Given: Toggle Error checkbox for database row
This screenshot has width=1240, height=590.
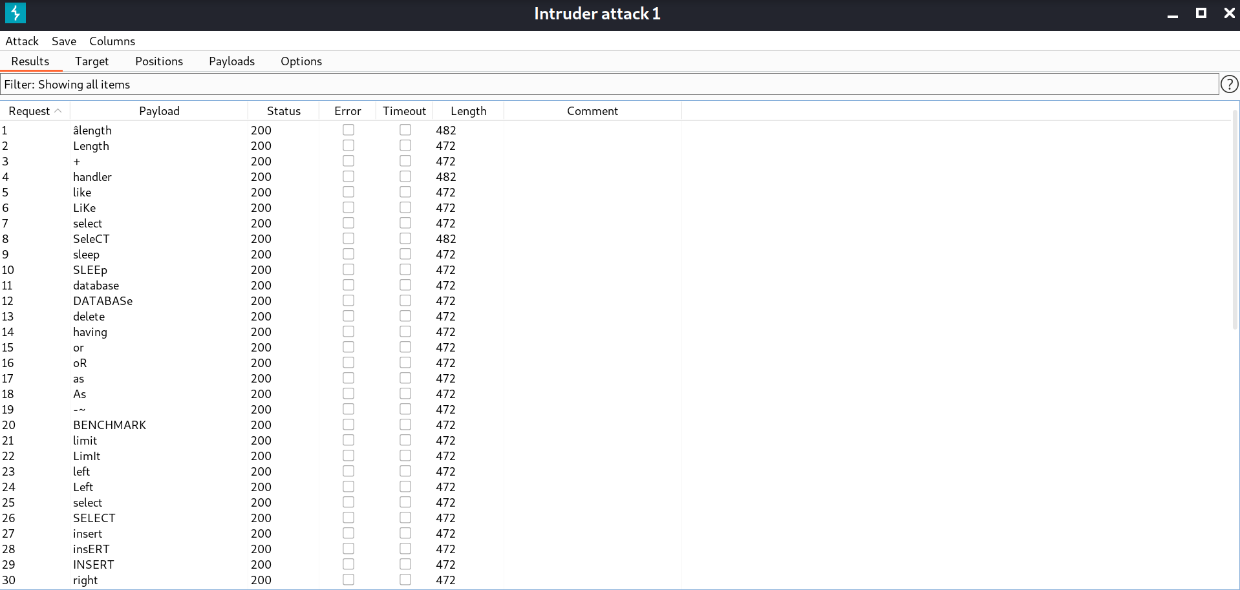Looking at the screenshot, I should click(x=348, y=285).
